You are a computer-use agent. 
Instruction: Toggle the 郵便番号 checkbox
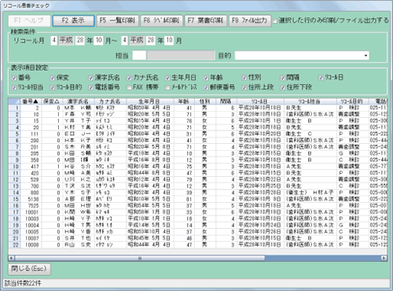[x=206, y=87]
